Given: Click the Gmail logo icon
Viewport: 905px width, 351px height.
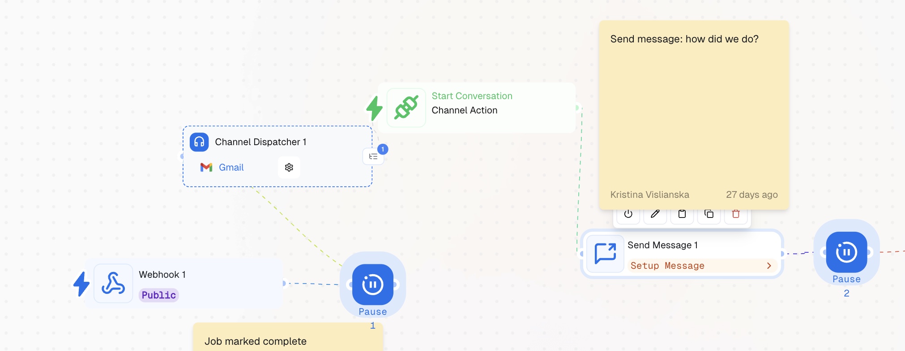Looking at the screenshot, I should click(206, 167).
